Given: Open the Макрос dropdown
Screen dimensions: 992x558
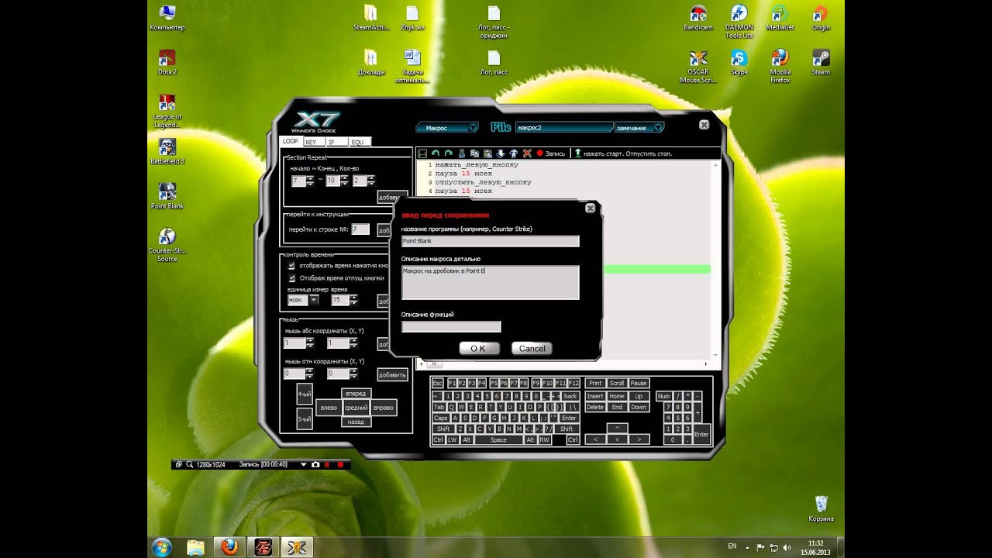Looking at the screenshot, I should click(x=447, y=127).
